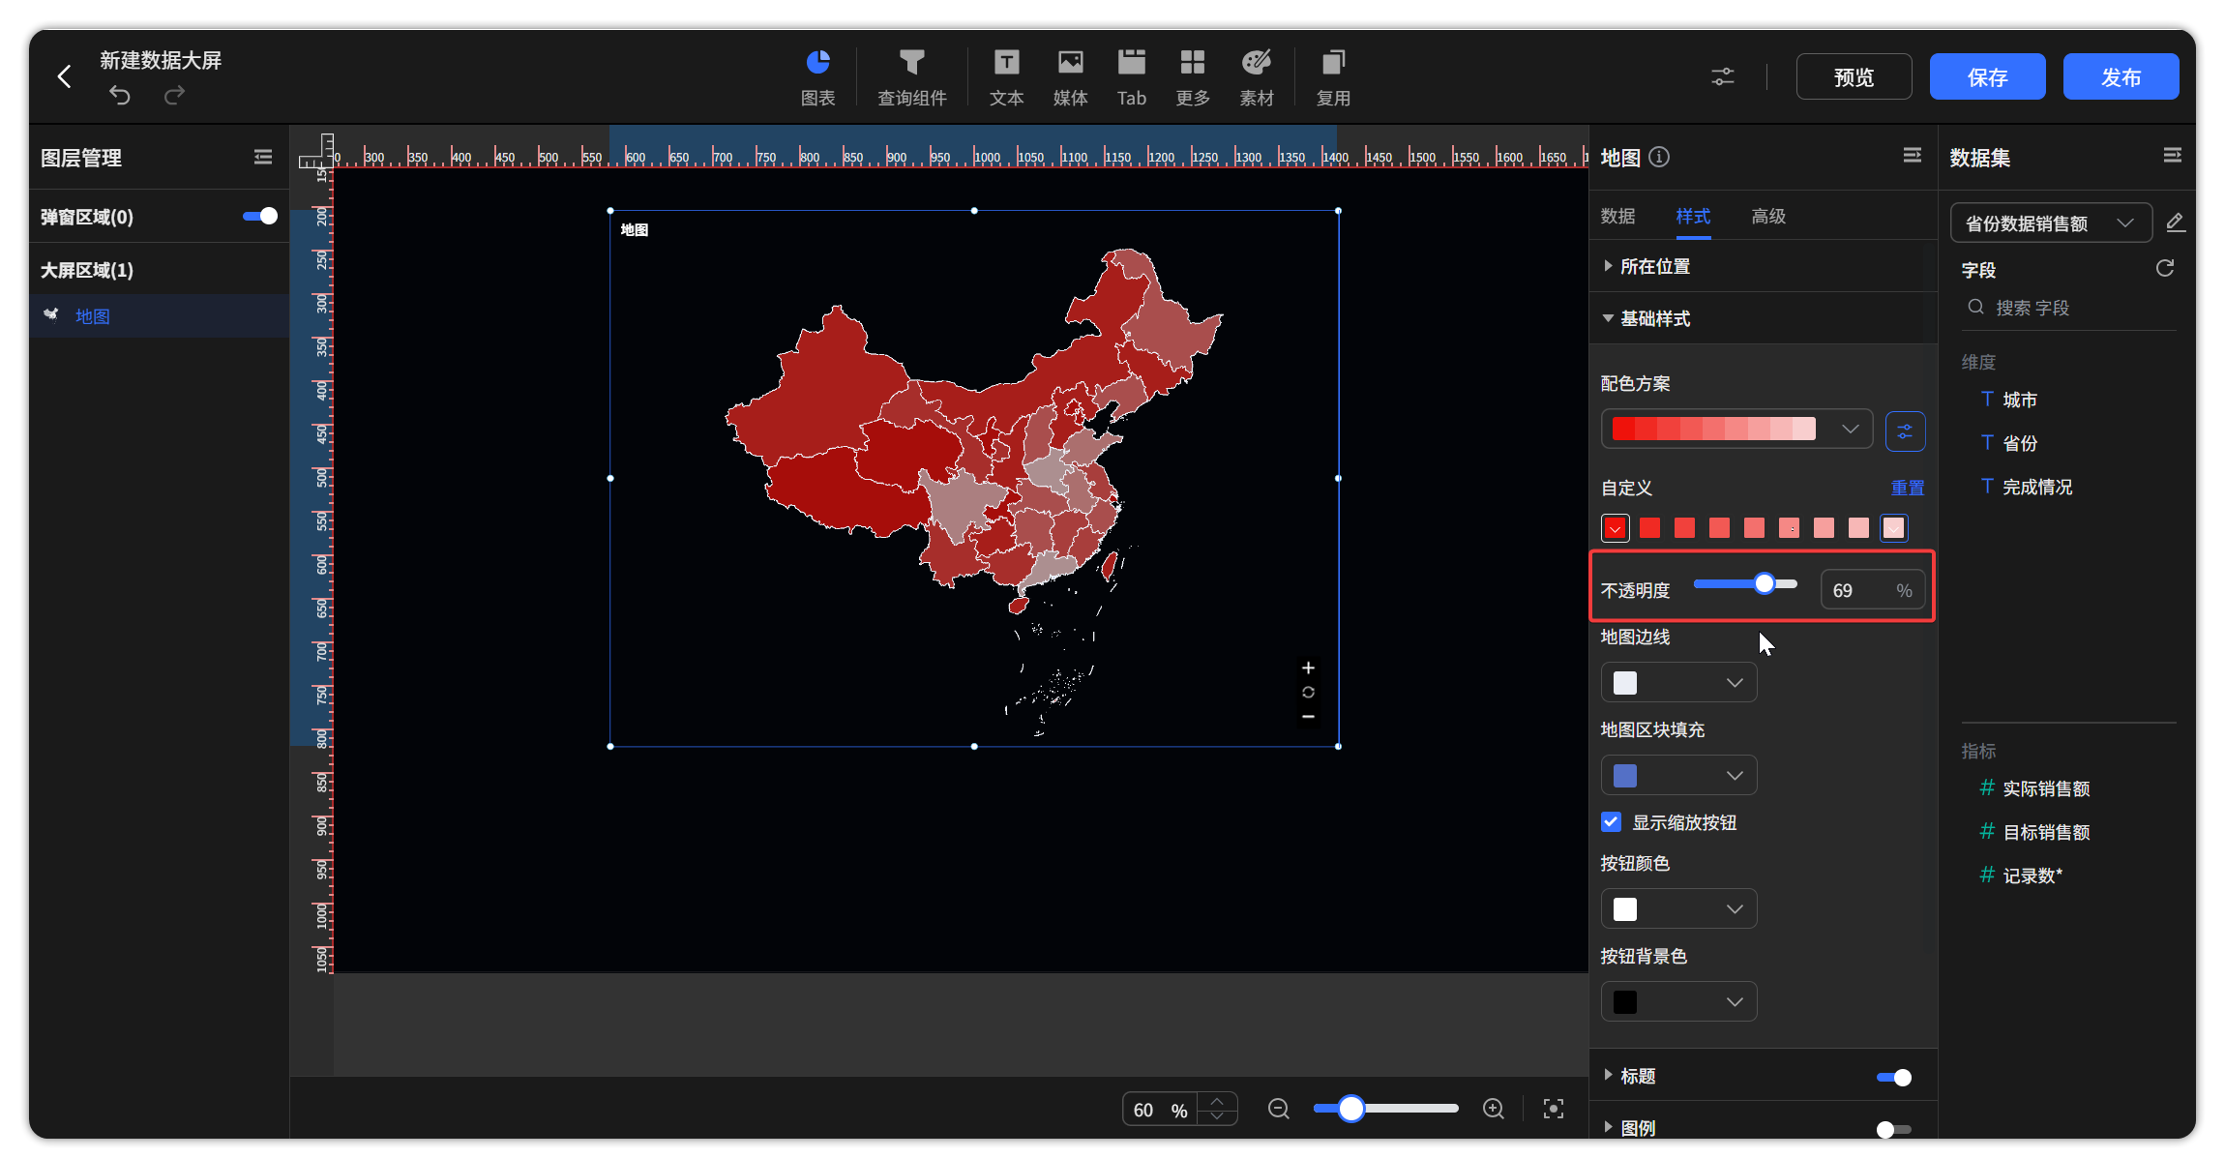Select the first custom red swatch
The width and height of the screenshot is (2225, 1158).
(x=1616, y=527)
